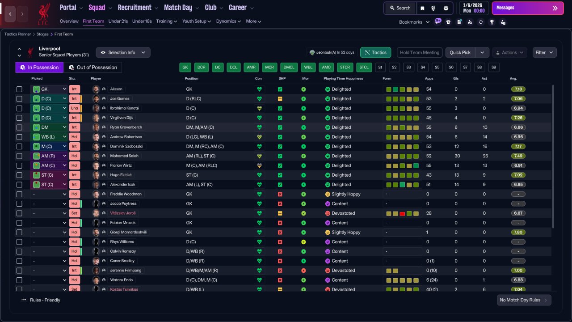The width and height of the screenshot is (572, 322).
Task: Open the globe world icon in top bar
Action: point(433,8)
